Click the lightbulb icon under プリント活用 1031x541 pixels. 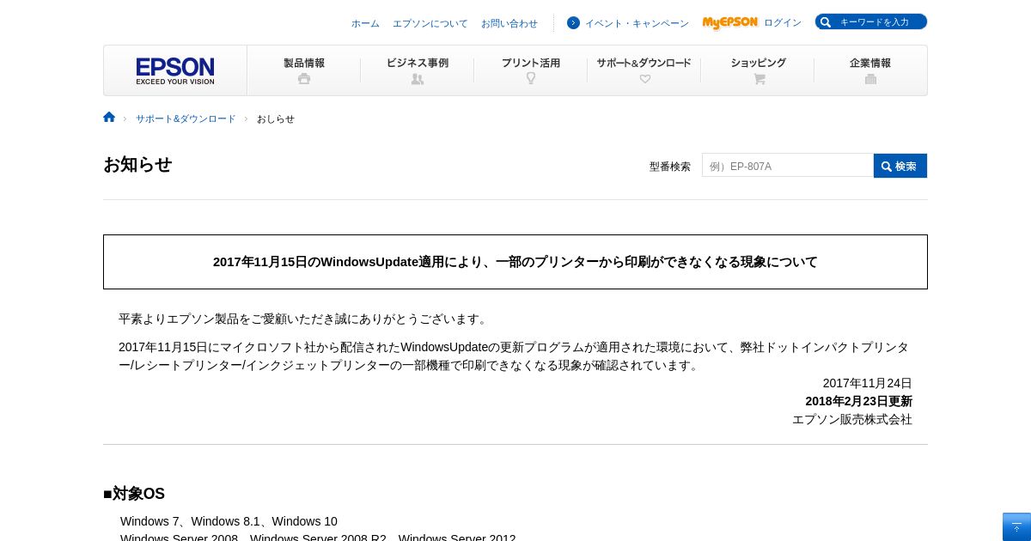[x=531, y=78]
